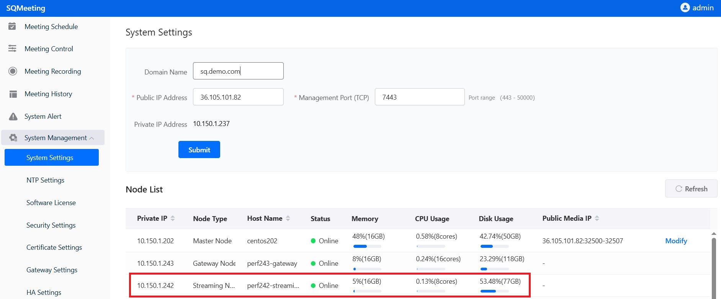This screenshot has width=721, height=299.
Task: Click the Node List heading
Action: tap(144, 189)
